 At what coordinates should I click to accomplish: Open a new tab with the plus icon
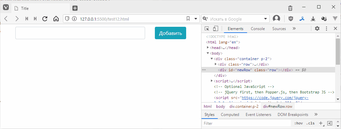pyautogui.click(x=75, y=8)
